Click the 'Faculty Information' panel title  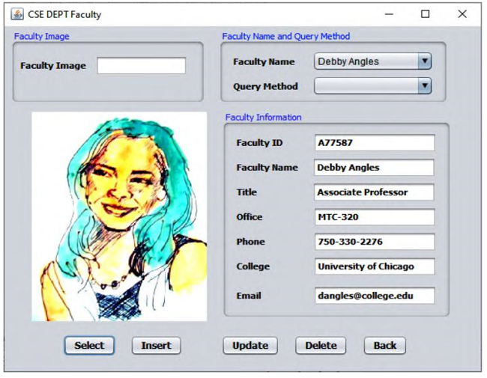264,118
